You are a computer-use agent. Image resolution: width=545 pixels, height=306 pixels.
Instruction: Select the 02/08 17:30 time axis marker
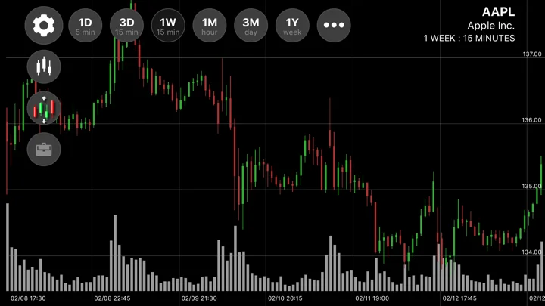coord(28,298)
